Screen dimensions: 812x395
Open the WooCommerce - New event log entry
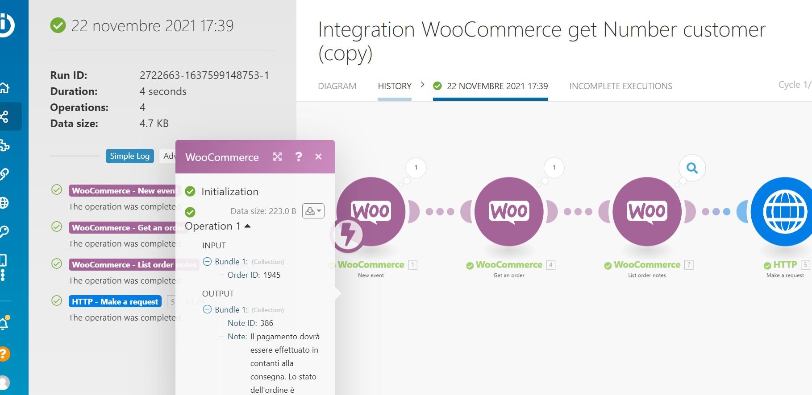coord(125,191)
